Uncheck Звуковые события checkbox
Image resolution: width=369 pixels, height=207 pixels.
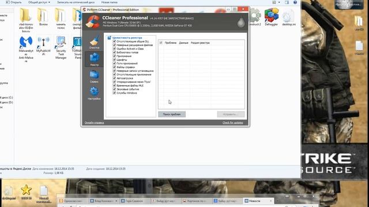pyautogui.click(x=114, y=89)
